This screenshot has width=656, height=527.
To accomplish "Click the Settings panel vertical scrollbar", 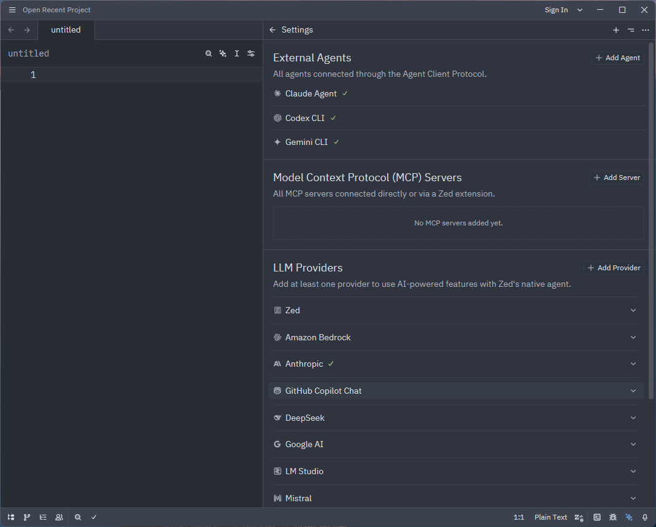I will pyautogui.click(x=651, y=221).
